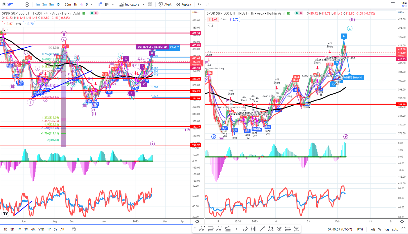Grab the drawing favorites toolbar handle

195,229
